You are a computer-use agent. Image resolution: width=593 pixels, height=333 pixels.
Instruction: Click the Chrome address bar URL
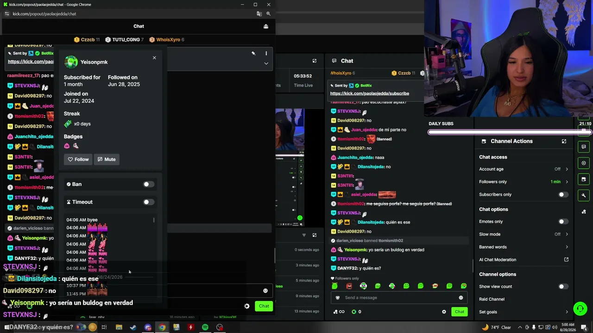44,14
